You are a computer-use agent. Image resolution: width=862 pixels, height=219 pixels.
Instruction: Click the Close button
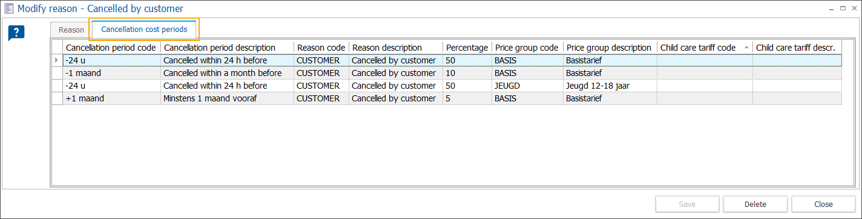pos(823,204)
